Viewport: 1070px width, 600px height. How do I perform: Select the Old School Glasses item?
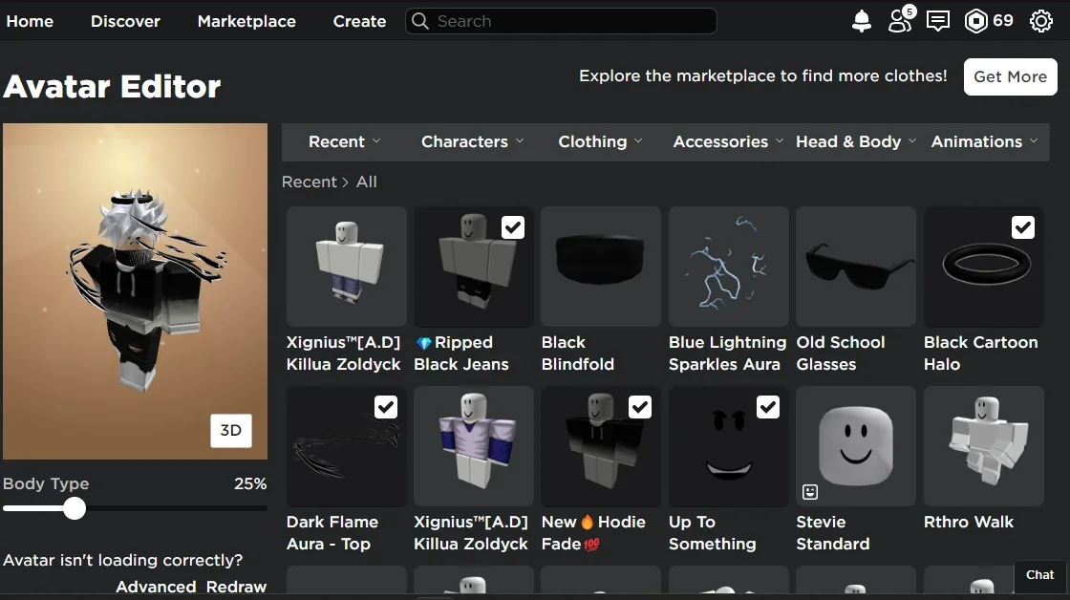856,267
